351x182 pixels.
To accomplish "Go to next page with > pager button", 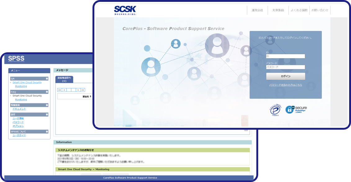I will click(78, 90).
